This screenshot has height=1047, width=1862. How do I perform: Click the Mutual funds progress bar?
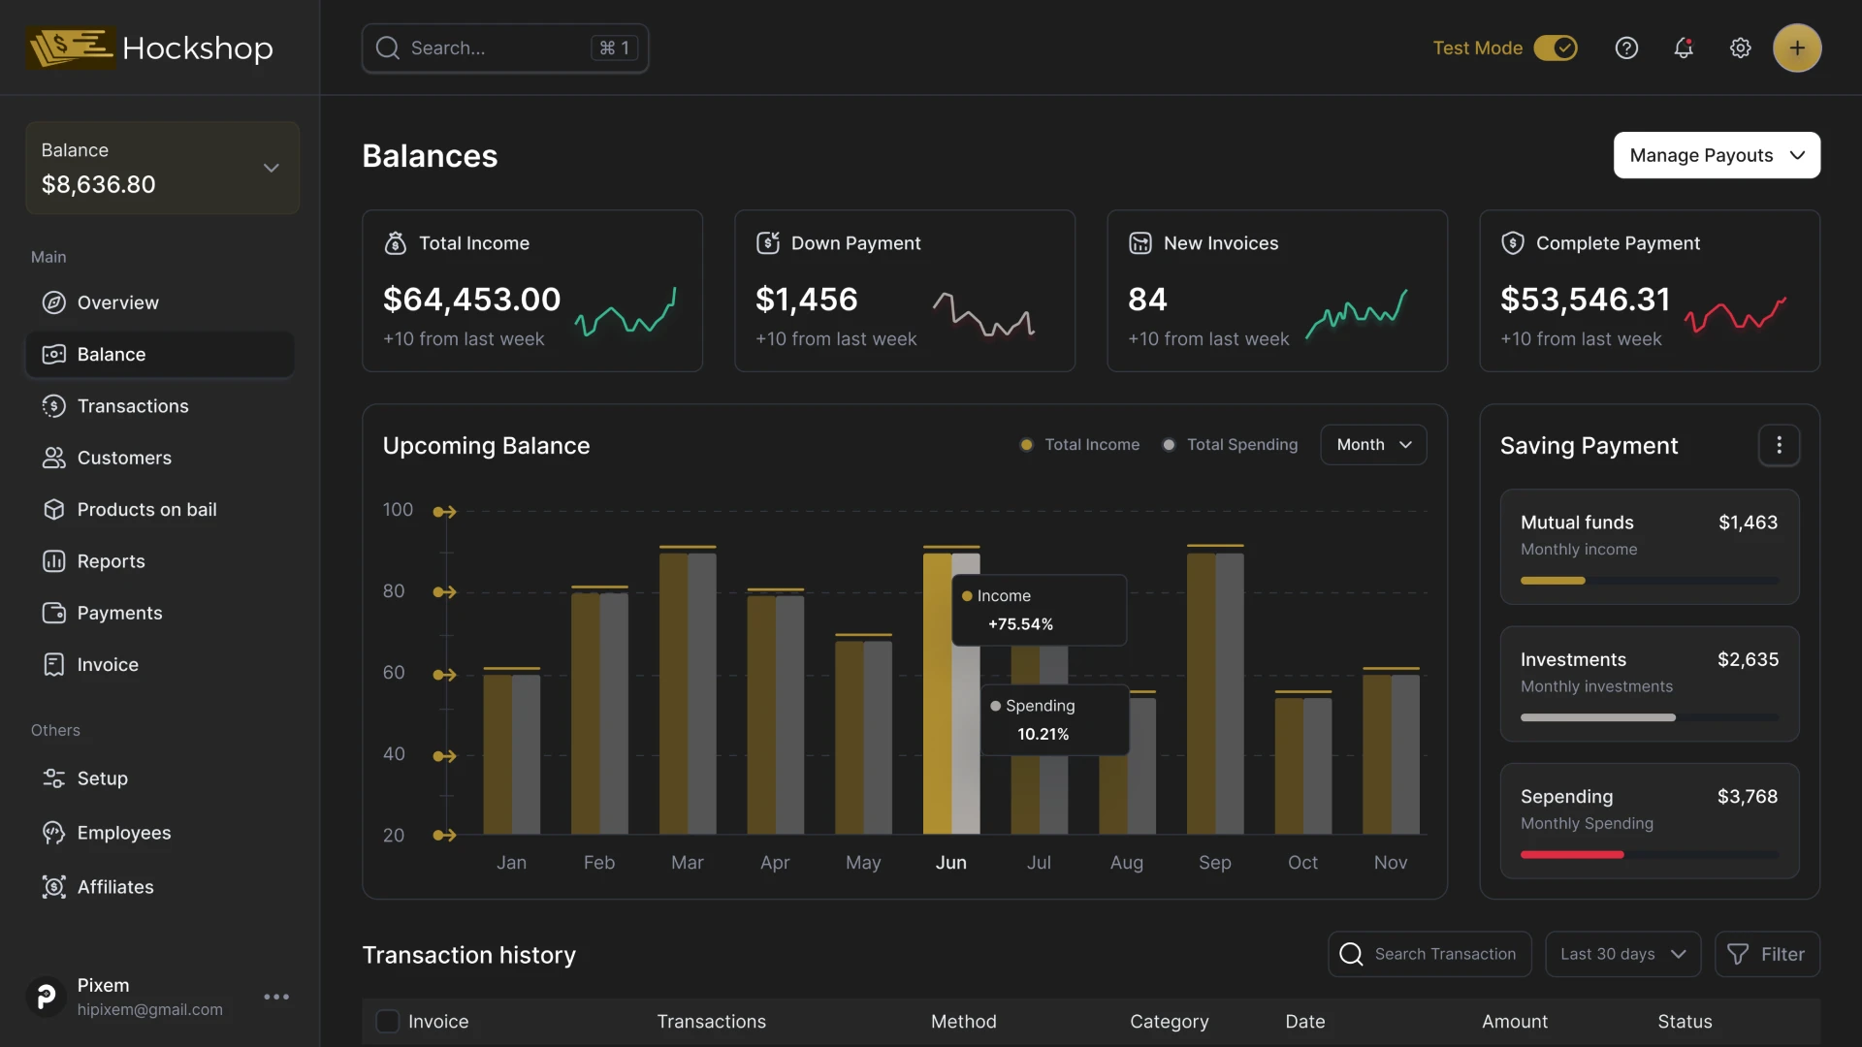(1648, 580)
